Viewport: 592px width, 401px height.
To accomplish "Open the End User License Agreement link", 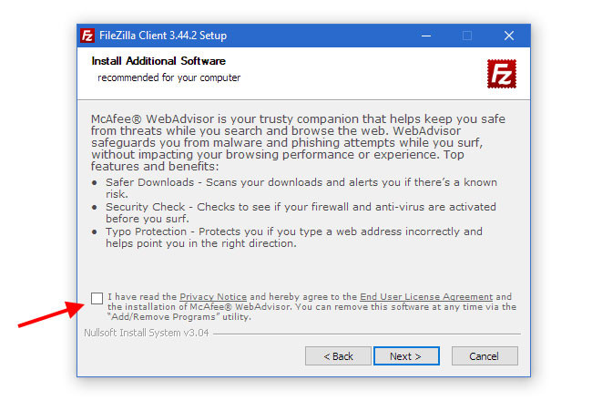I will [426, 297].
